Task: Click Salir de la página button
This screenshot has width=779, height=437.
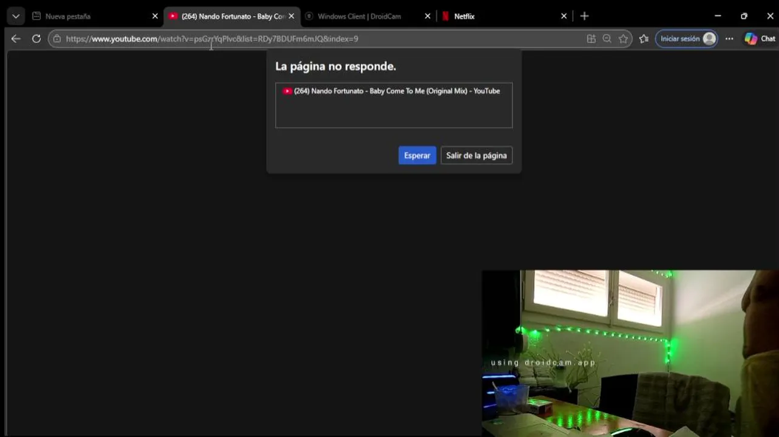Action: [476, 155]
